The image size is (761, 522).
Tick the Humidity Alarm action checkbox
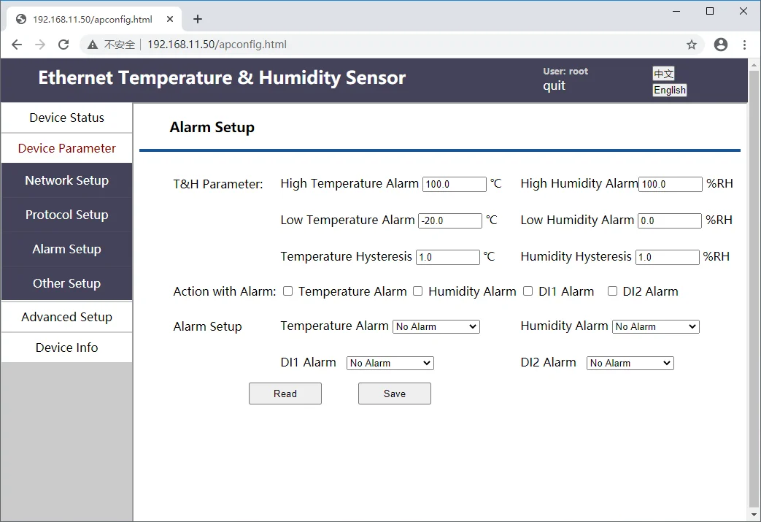tap(418, 291)
